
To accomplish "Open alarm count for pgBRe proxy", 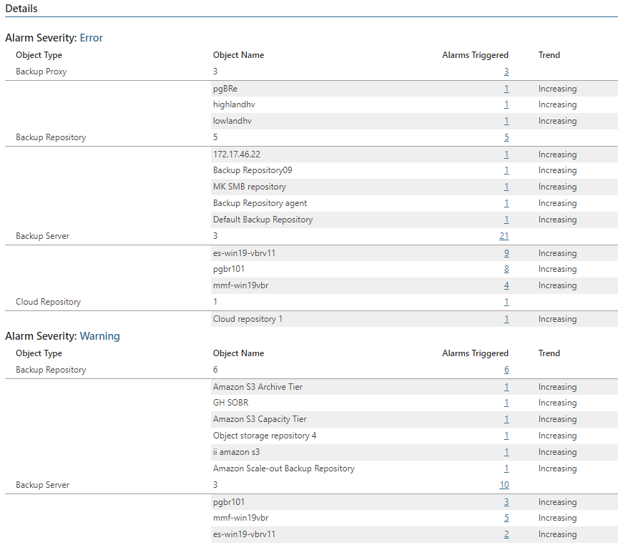I will pos(506,89).
